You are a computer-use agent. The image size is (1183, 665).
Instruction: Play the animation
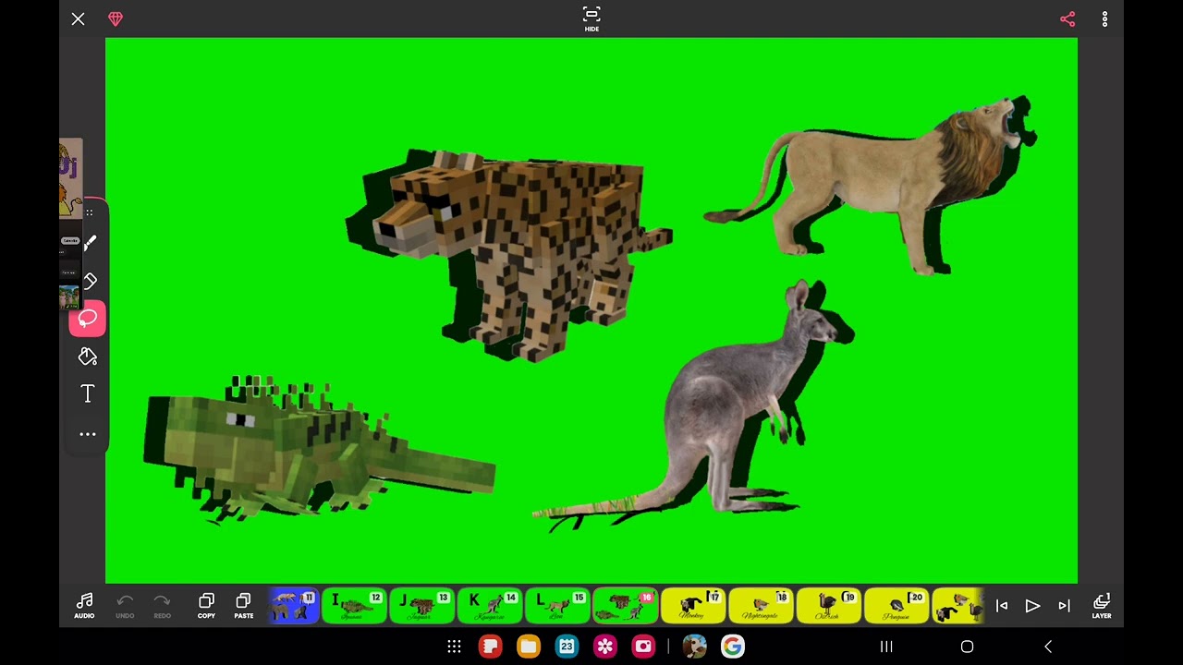click(1032, 606)
